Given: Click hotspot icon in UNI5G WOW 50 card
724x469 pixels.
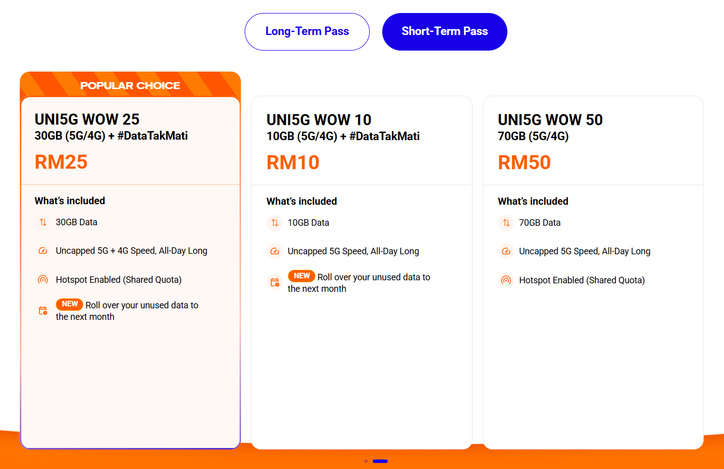Looking at the screenshot, I should click(506, 280).
